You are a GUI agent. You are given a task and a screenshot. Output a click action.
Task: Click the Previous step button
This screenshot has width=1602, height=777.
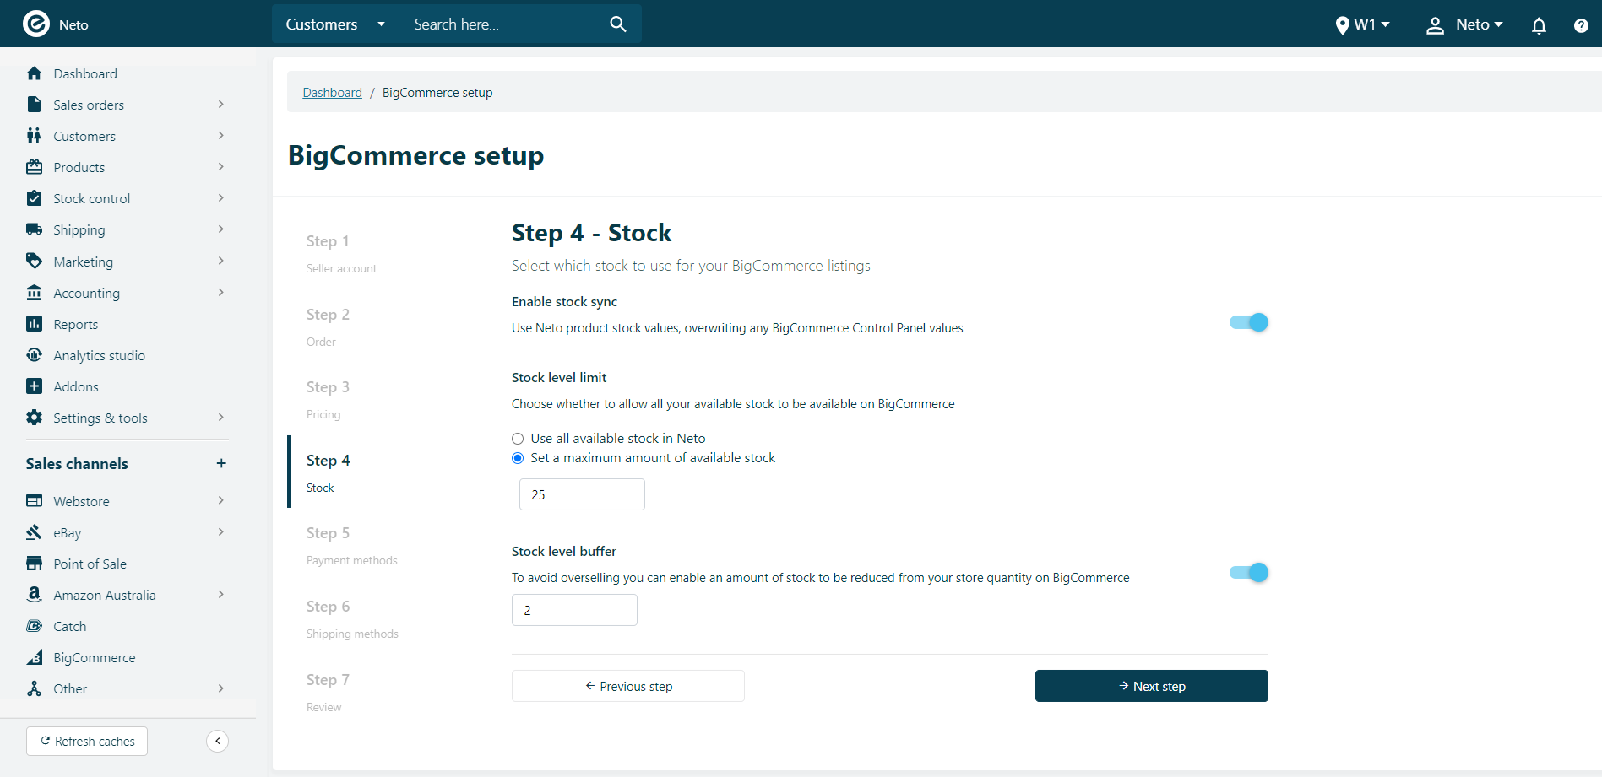pos(627,686)
